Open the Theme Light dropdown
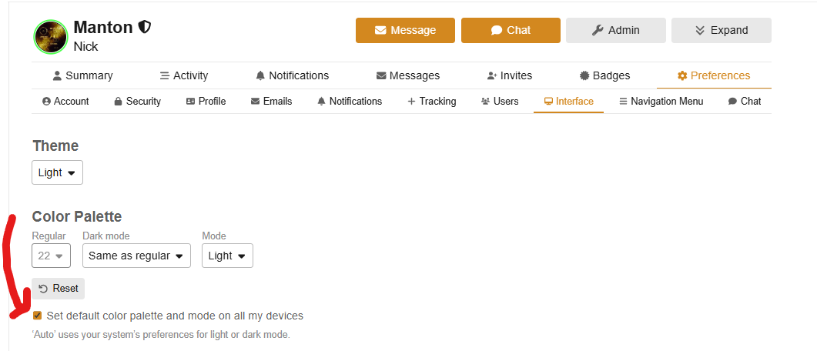 pos(57,172)
